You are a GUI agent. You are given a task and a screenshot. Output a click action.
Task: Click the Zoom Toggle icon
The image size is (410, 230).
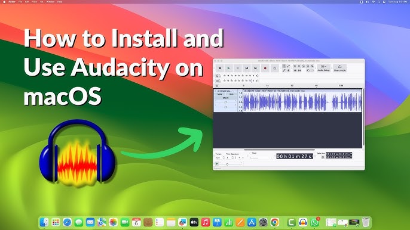(312, 66)
